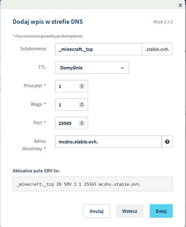Image resolution: width=186 pixels, height=227 pixels.
Task: Click the SRV record preview text box
Action: 92,184
